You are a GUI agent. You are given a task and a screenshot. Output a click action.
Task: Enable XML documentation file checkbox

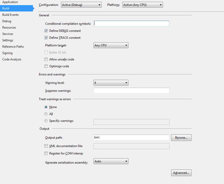pos(46,146)
